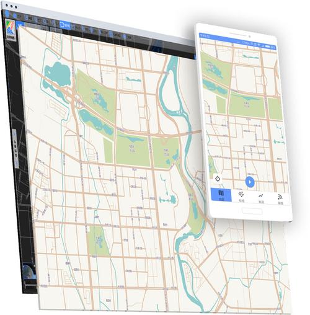
Task: Tap the blue circular play button on phone
Action: 250,182
